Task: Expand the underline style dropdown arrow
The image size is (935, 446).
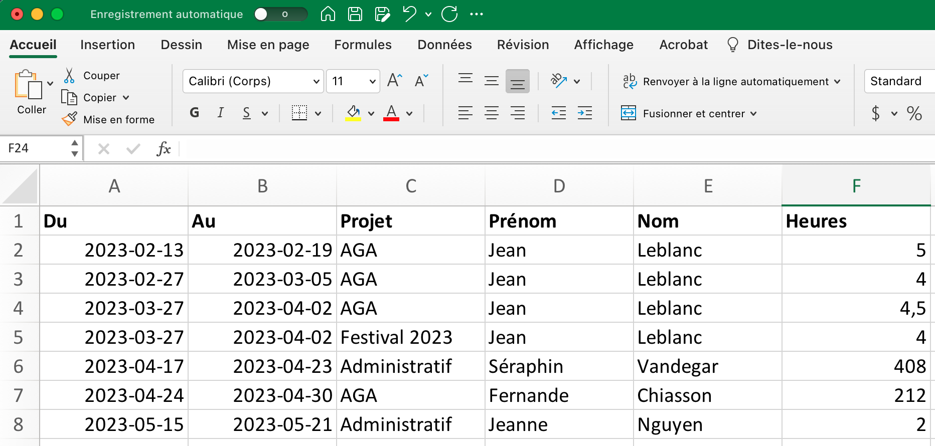Action: [264, 114]
